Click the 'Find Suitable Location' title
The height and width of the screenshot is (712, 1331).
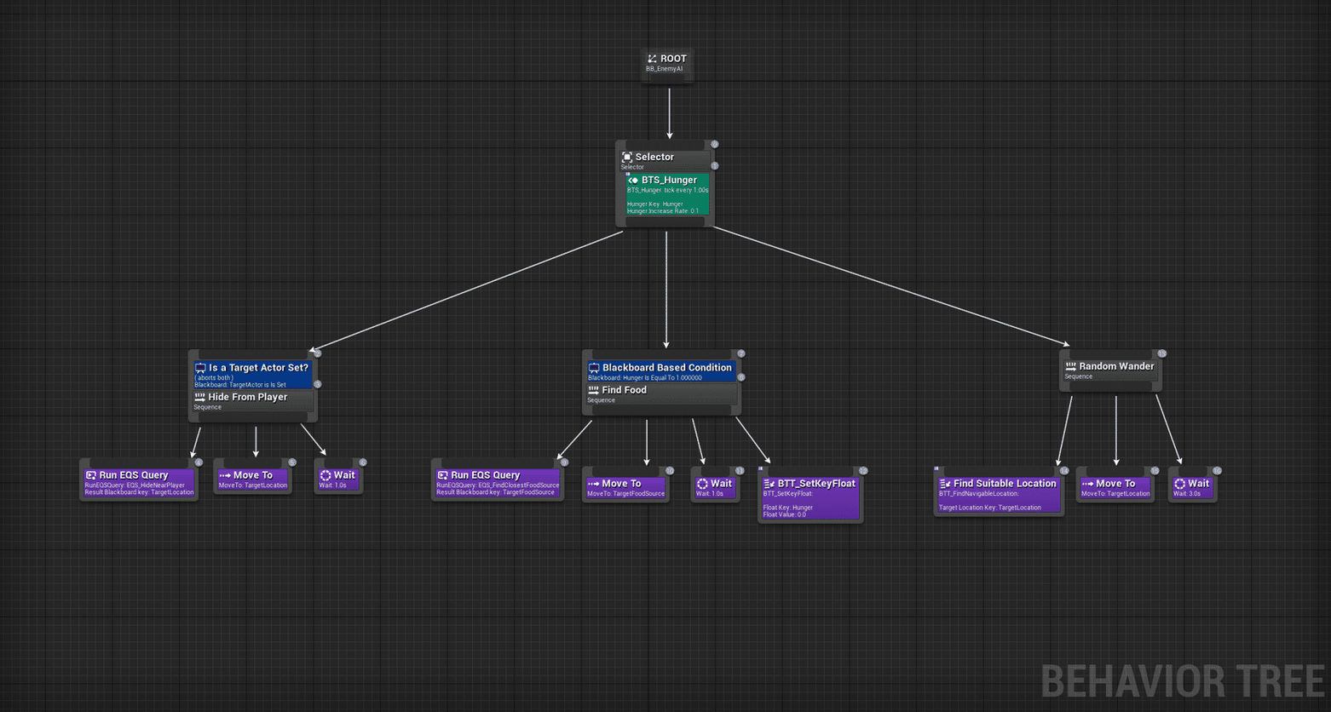(1005, 484)
